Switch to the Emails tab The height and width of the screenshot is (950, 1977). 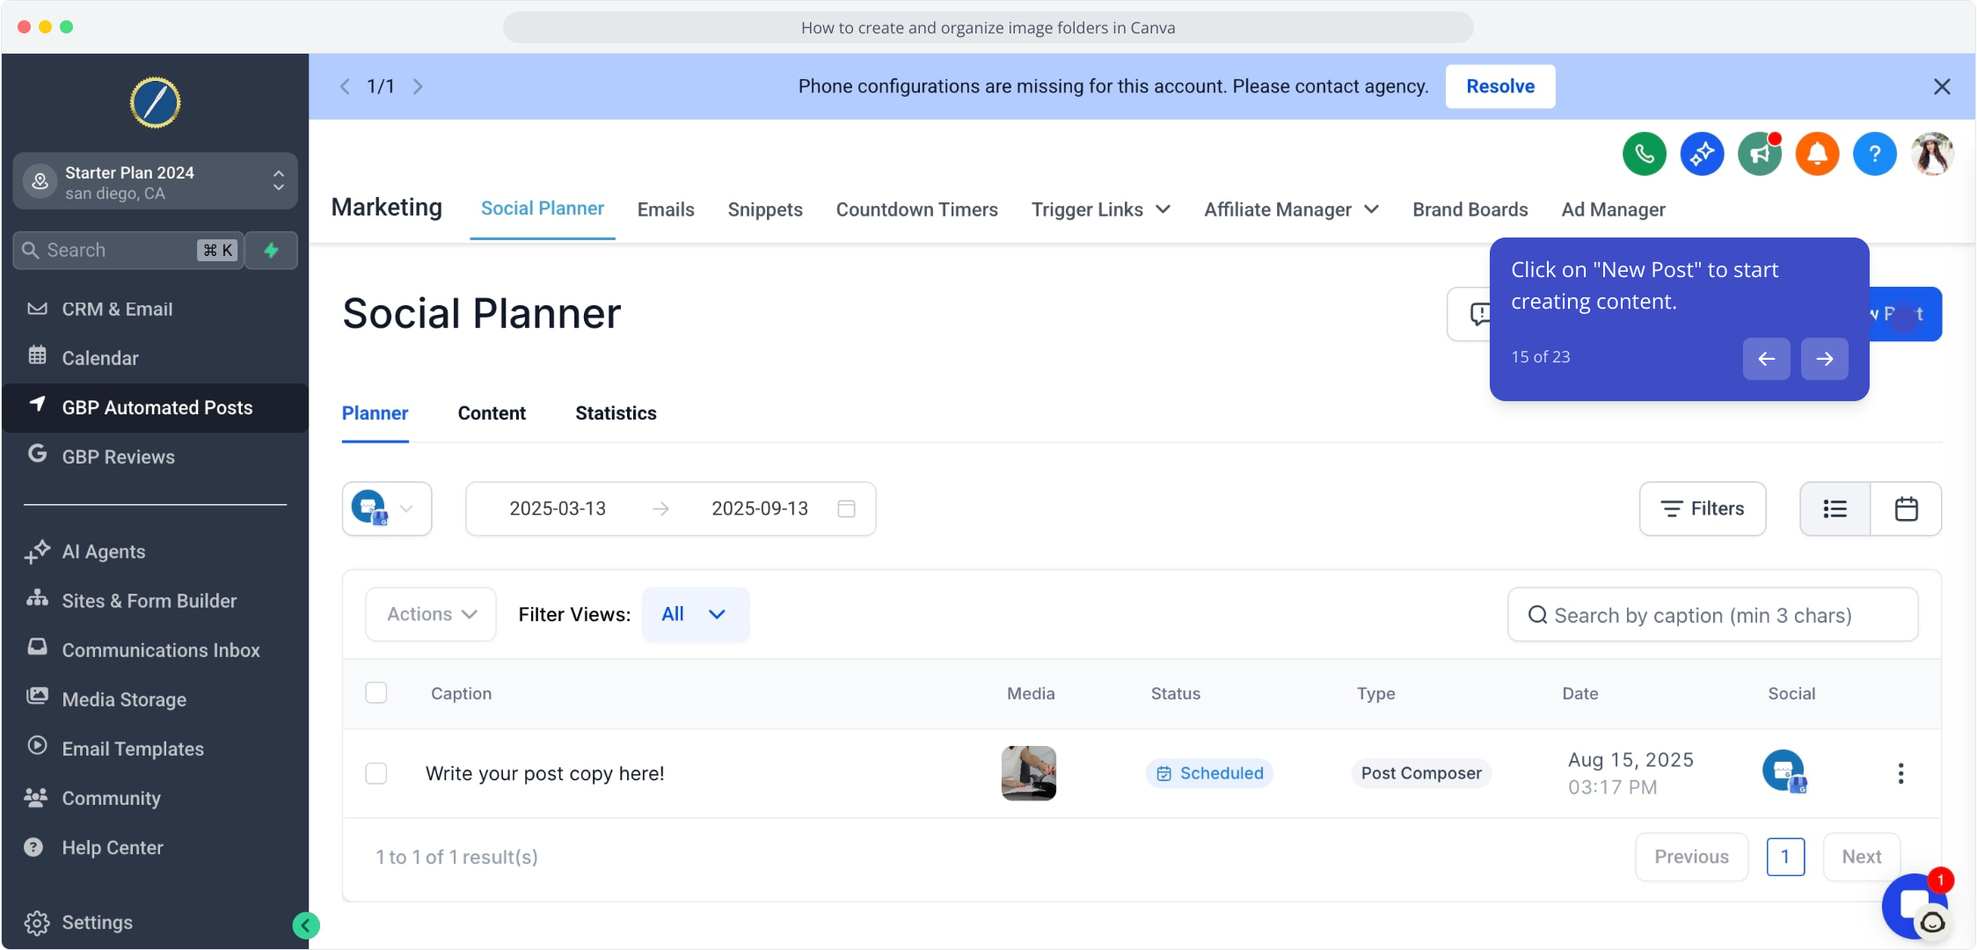[666, 209]
